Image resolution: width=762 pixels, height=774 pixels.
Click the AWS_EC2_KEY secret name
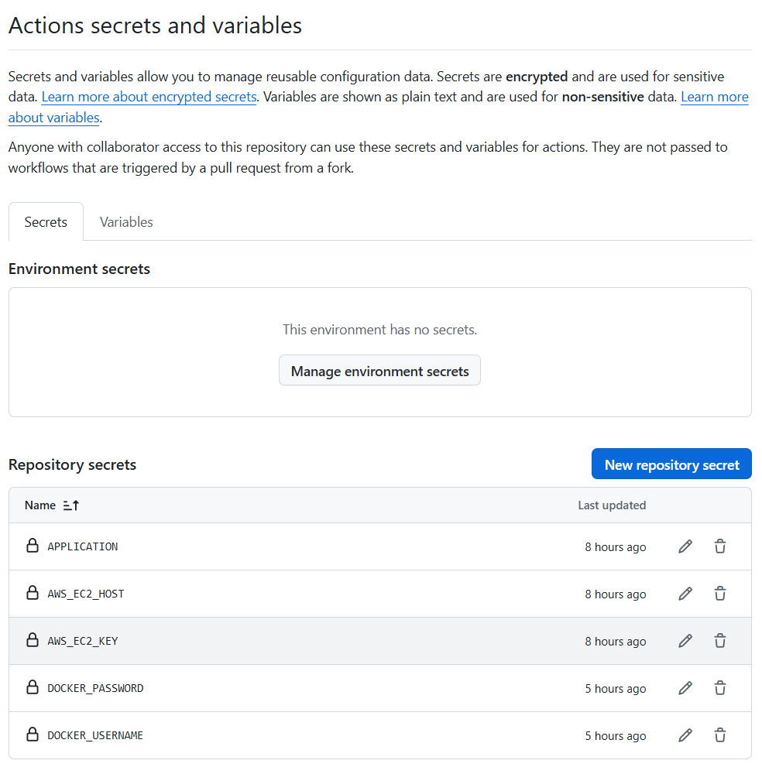click(83, 641)
